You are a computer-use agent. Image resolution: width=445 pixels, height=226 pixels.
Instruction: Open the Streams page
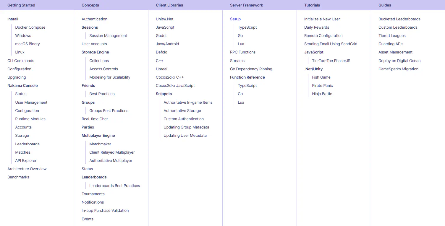pyautogui.click(x=237, y=61)
